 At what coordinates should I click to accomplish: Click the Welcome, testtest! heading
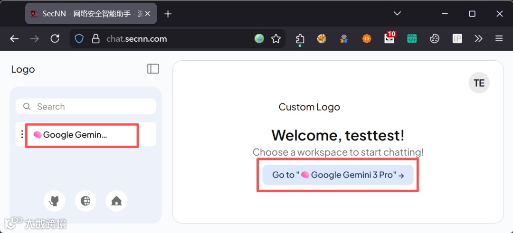click(338, 135)
